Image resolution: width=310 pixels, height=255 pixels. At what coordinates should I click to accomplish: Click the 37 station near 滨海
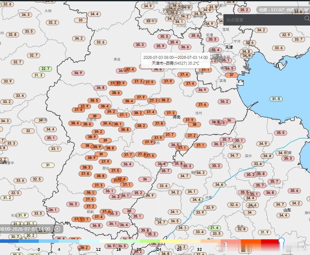click(232, 75)
